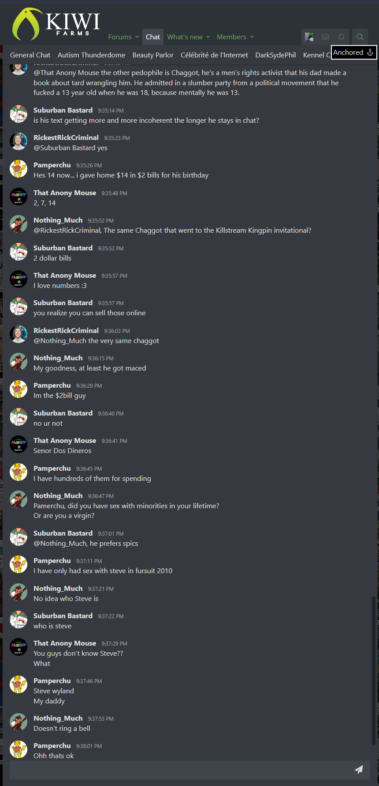Open the DarkSydePhil chat room
The image size is (379, 786).
point(275,55)
